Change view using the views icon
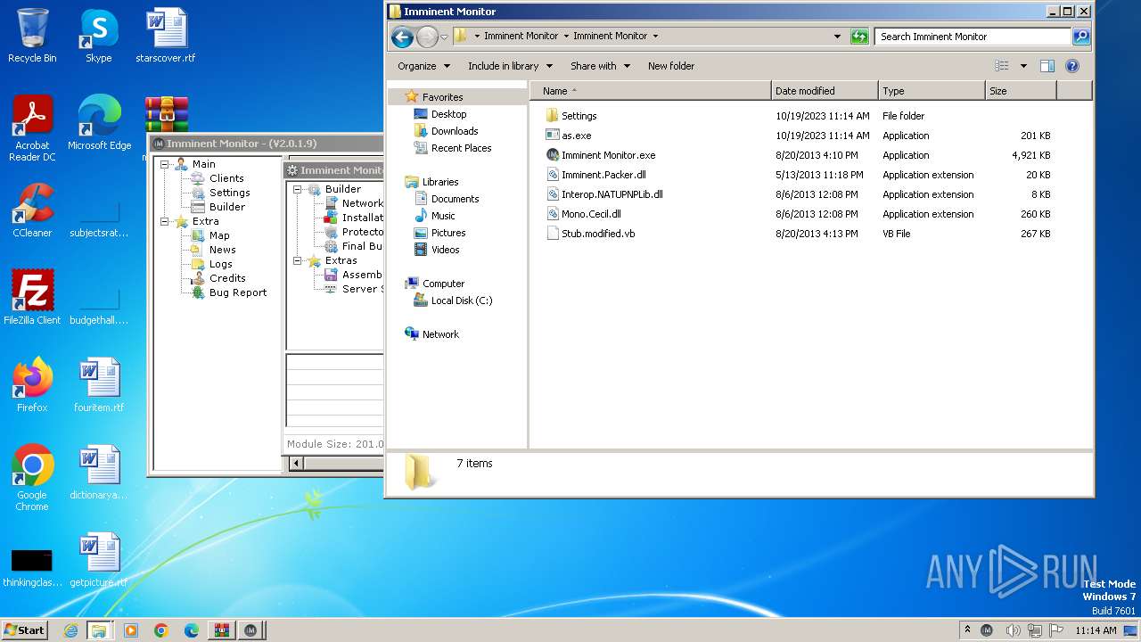Screen dimensions: 1141x642 tap(1002, 66)
